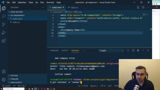Expand the Open Editors section
This screenshot has width=160, height=90.
click(x=27, y=12)
